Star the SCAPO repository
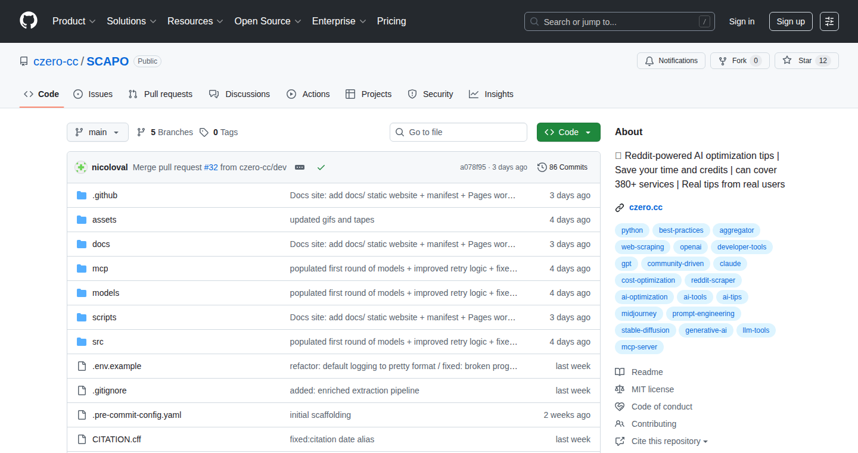 807,61
